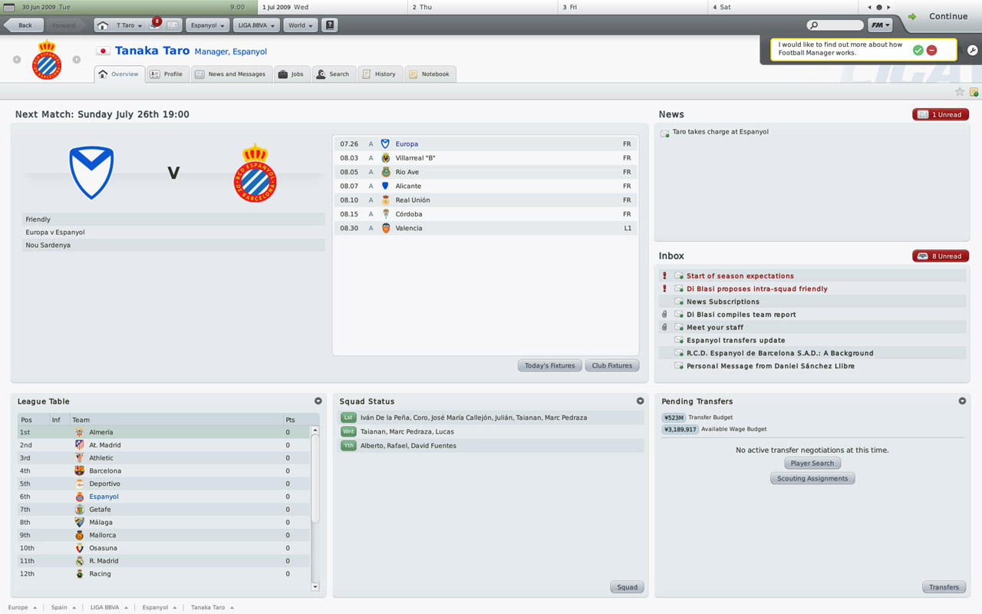This screenshot has height=614, width=982.
Task: Open the World dropdown menu
Action: (300, 25)
